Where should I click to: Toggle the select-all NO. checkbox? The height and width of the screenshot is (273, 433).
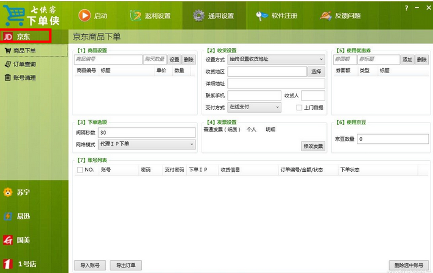click(80, 169)
